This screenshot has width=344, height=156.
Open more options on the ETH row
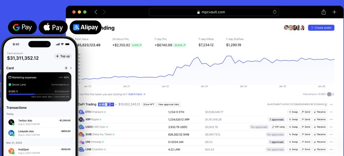tap(331, 112)
